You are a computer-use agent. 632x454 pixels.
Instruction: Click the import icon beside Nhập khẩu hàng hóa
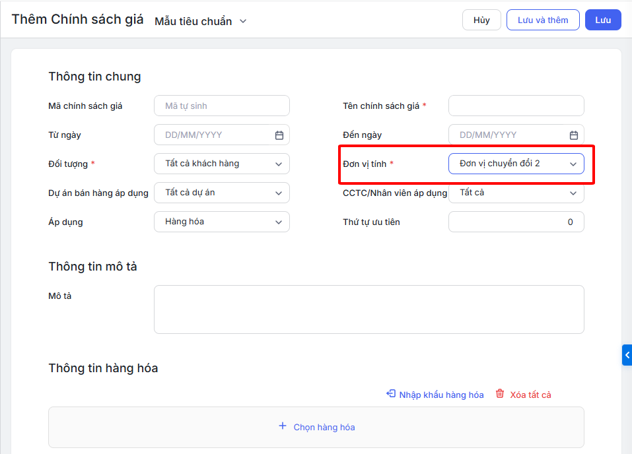click(x=391, y=393)
